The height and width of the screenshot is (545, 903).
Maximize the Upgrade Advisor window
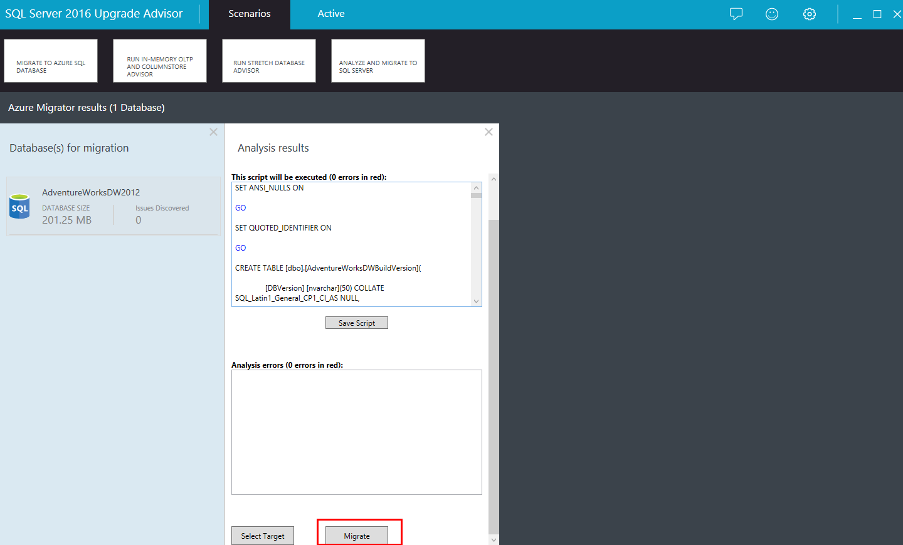(877, 14)
